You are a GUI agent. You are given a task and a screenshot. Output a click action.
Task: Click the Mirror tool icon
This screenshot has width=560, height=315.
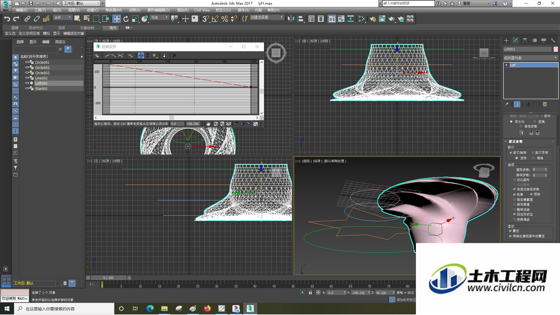point(291,19)
